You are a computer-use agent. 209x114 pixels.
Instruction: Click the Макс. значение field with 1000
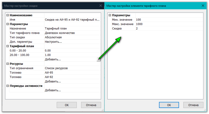pos(169,24)
